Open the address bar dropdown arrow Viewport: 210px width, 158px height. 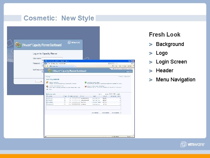[x=109, y=63]
